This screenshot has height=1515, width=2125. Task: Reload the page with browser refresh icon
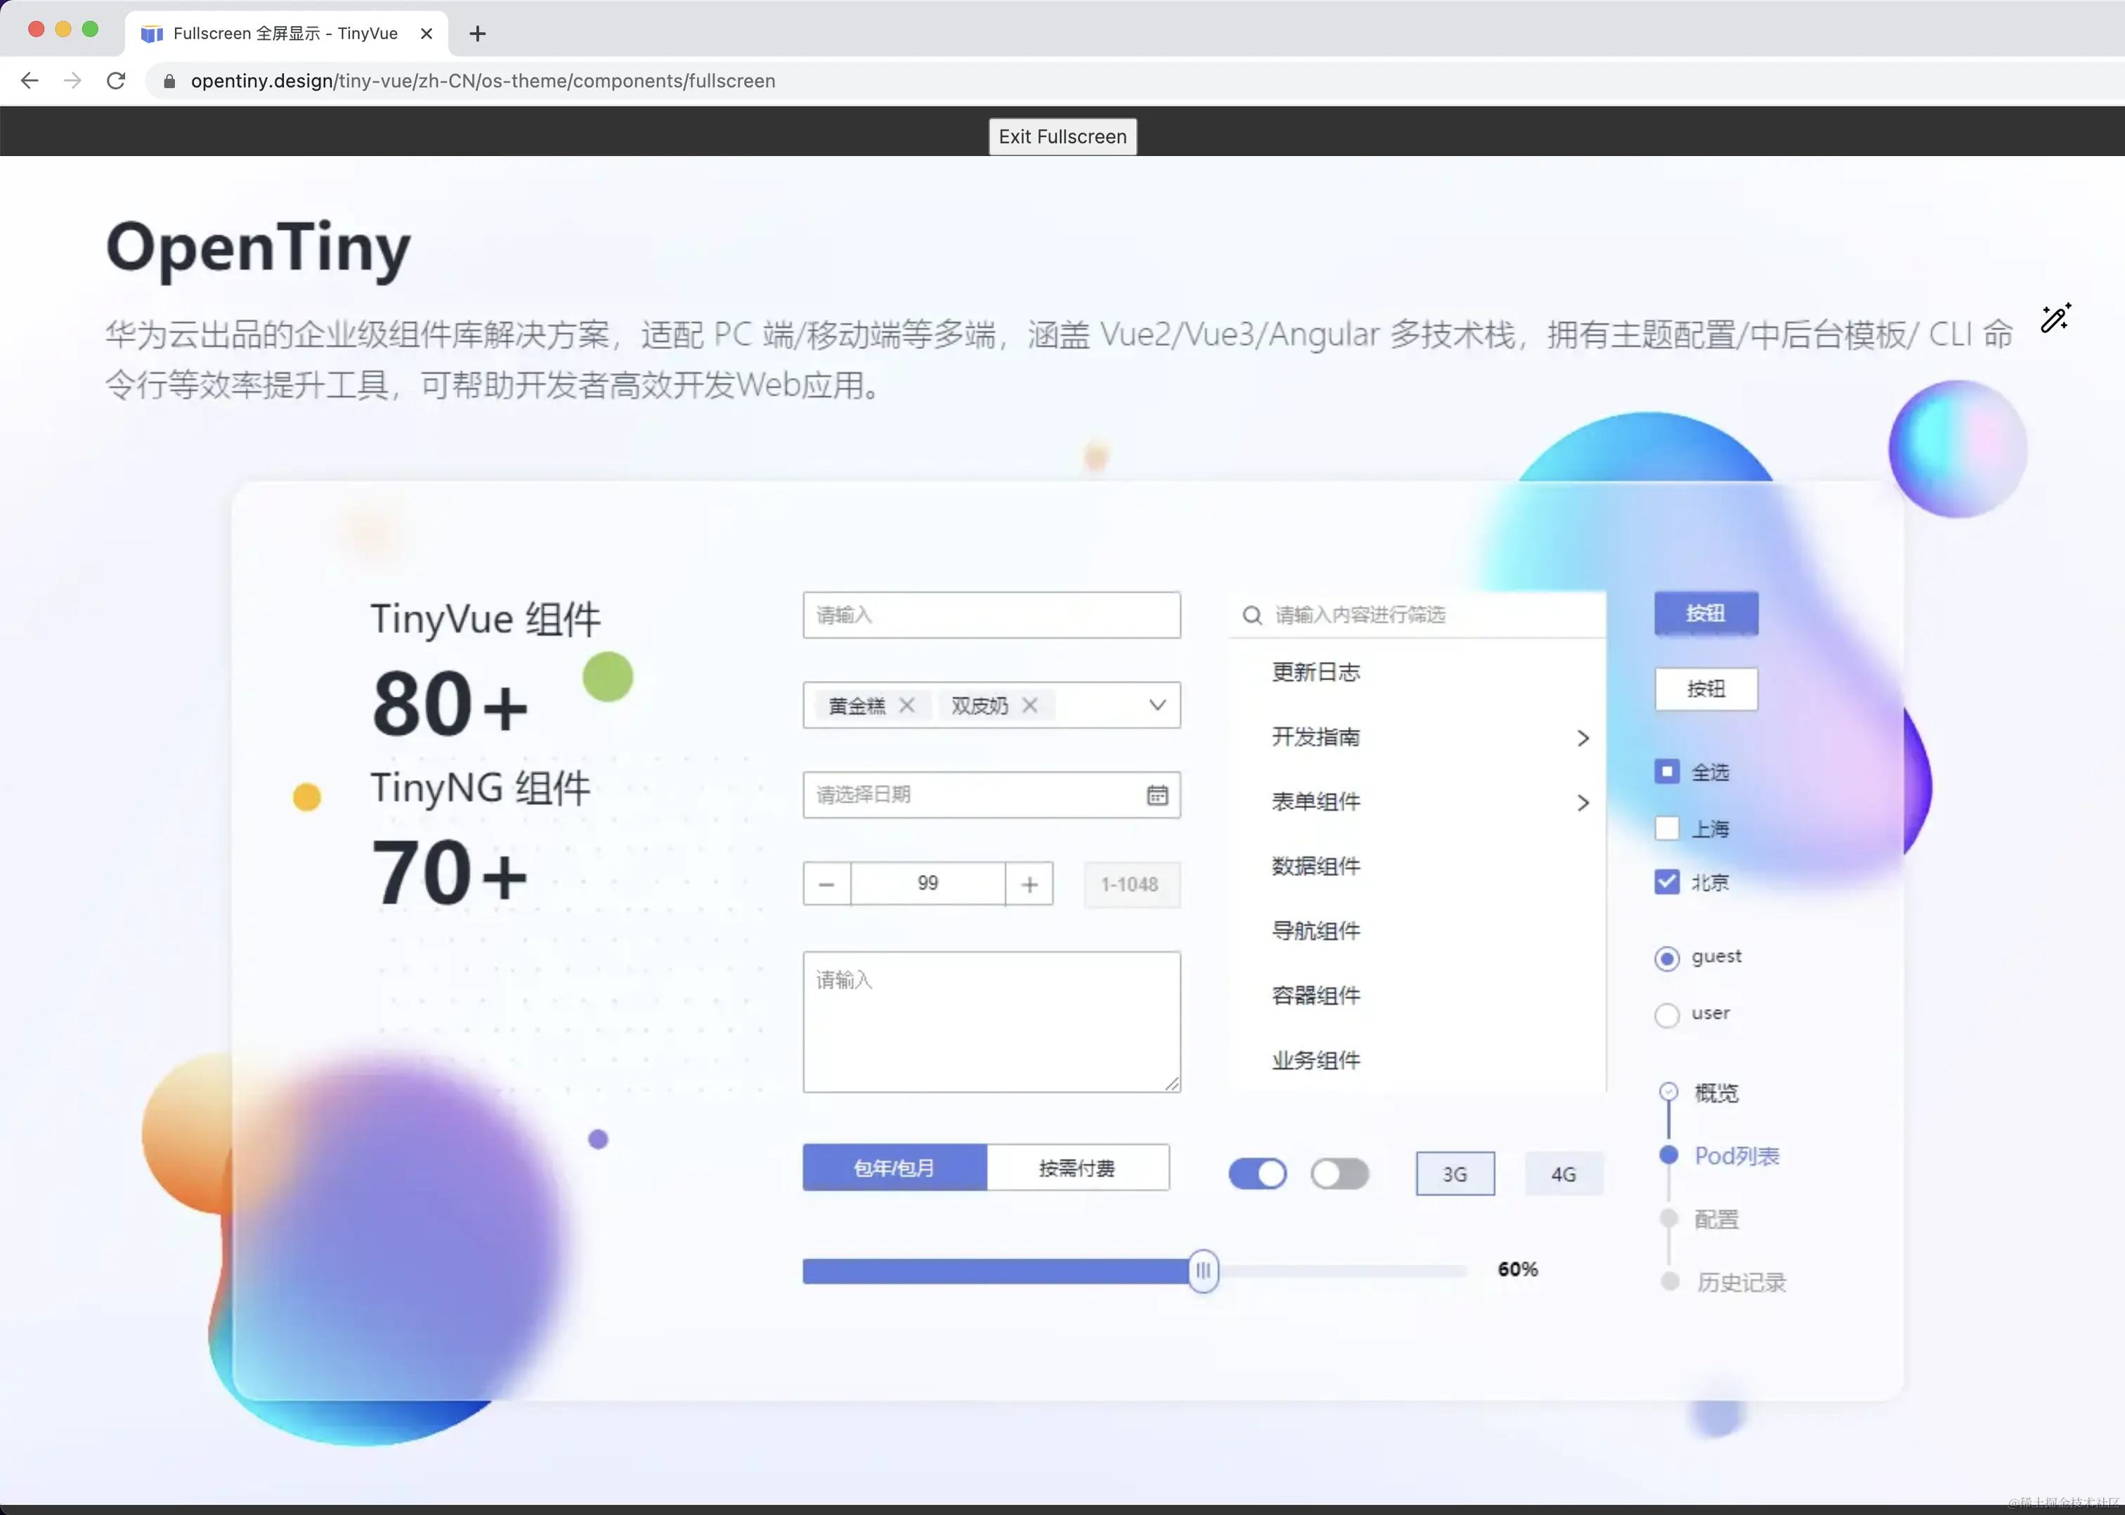pyautogui.click(x=116, y=82)
